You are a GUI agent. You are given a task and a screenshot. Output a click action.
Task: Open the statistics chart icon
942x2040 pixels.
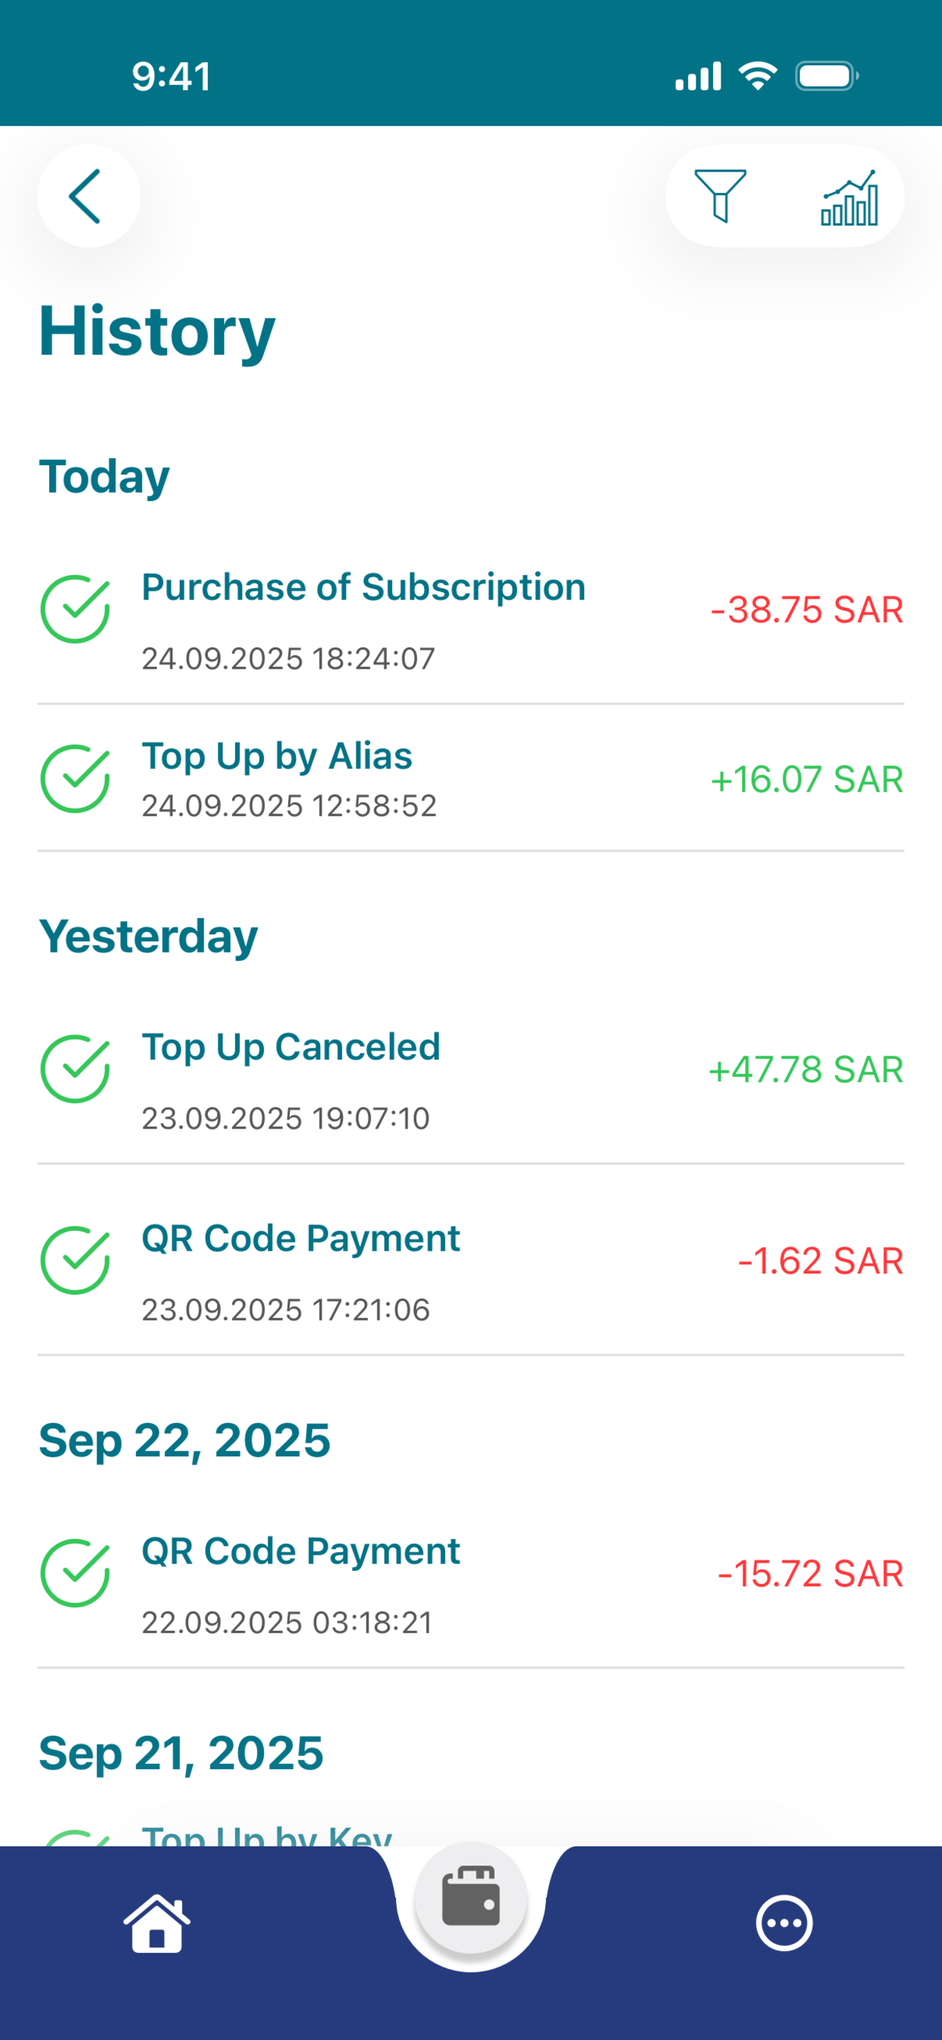849,197
